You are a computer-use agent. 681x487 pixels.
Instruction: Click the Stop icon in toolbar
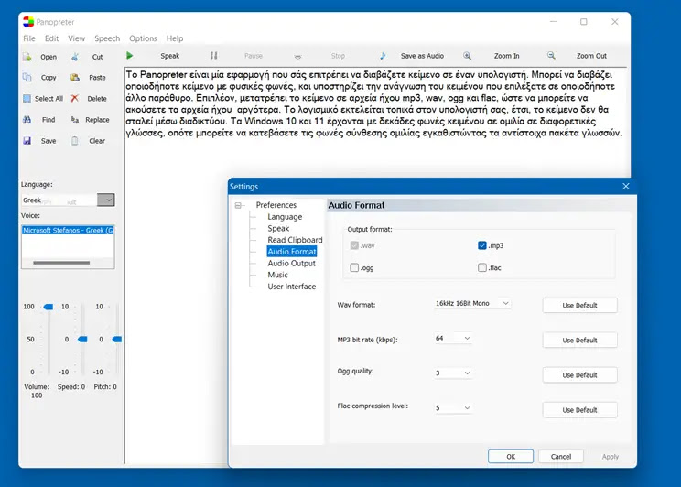coord(297,57)
